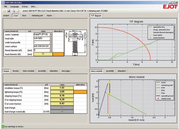The height and width of the screenshot is (129, 179).
Task: Click the magenta clamp load point in stress chart
Action: pos(105,92)
